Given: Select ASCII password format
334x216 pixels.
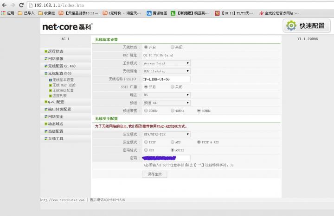Looking at the screenshot, I should coord(172,150).
